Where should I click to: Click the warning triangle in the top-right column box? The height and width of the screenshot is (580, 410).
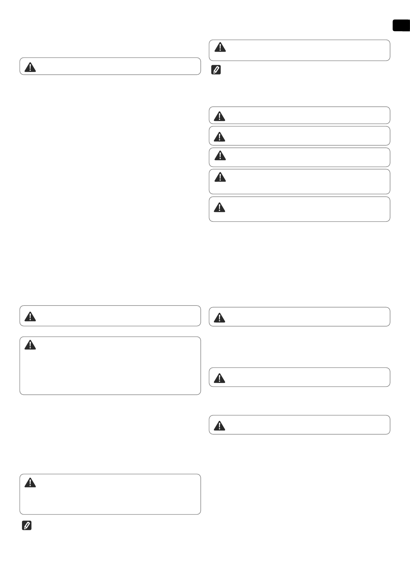[220, 47]
